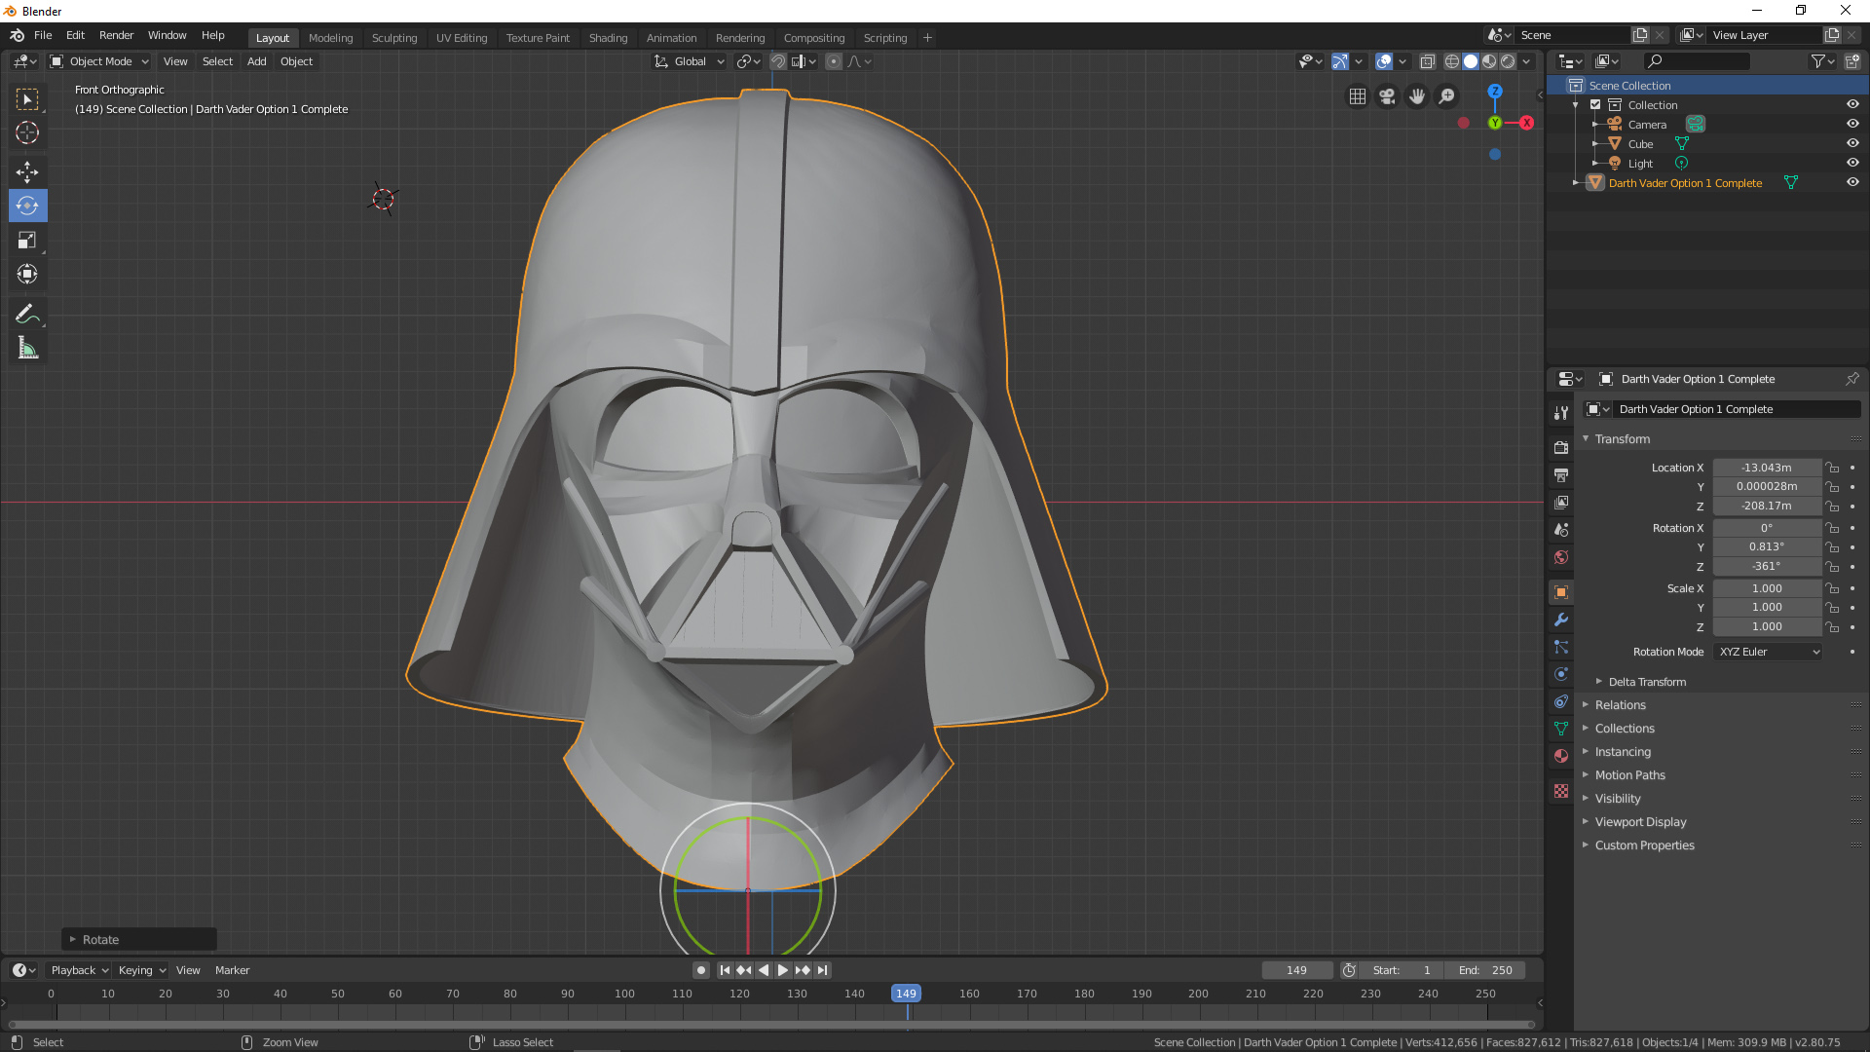Open the Particles properties tab
This screenshot has height=1052, width=1870.
tap(1561, 647)
